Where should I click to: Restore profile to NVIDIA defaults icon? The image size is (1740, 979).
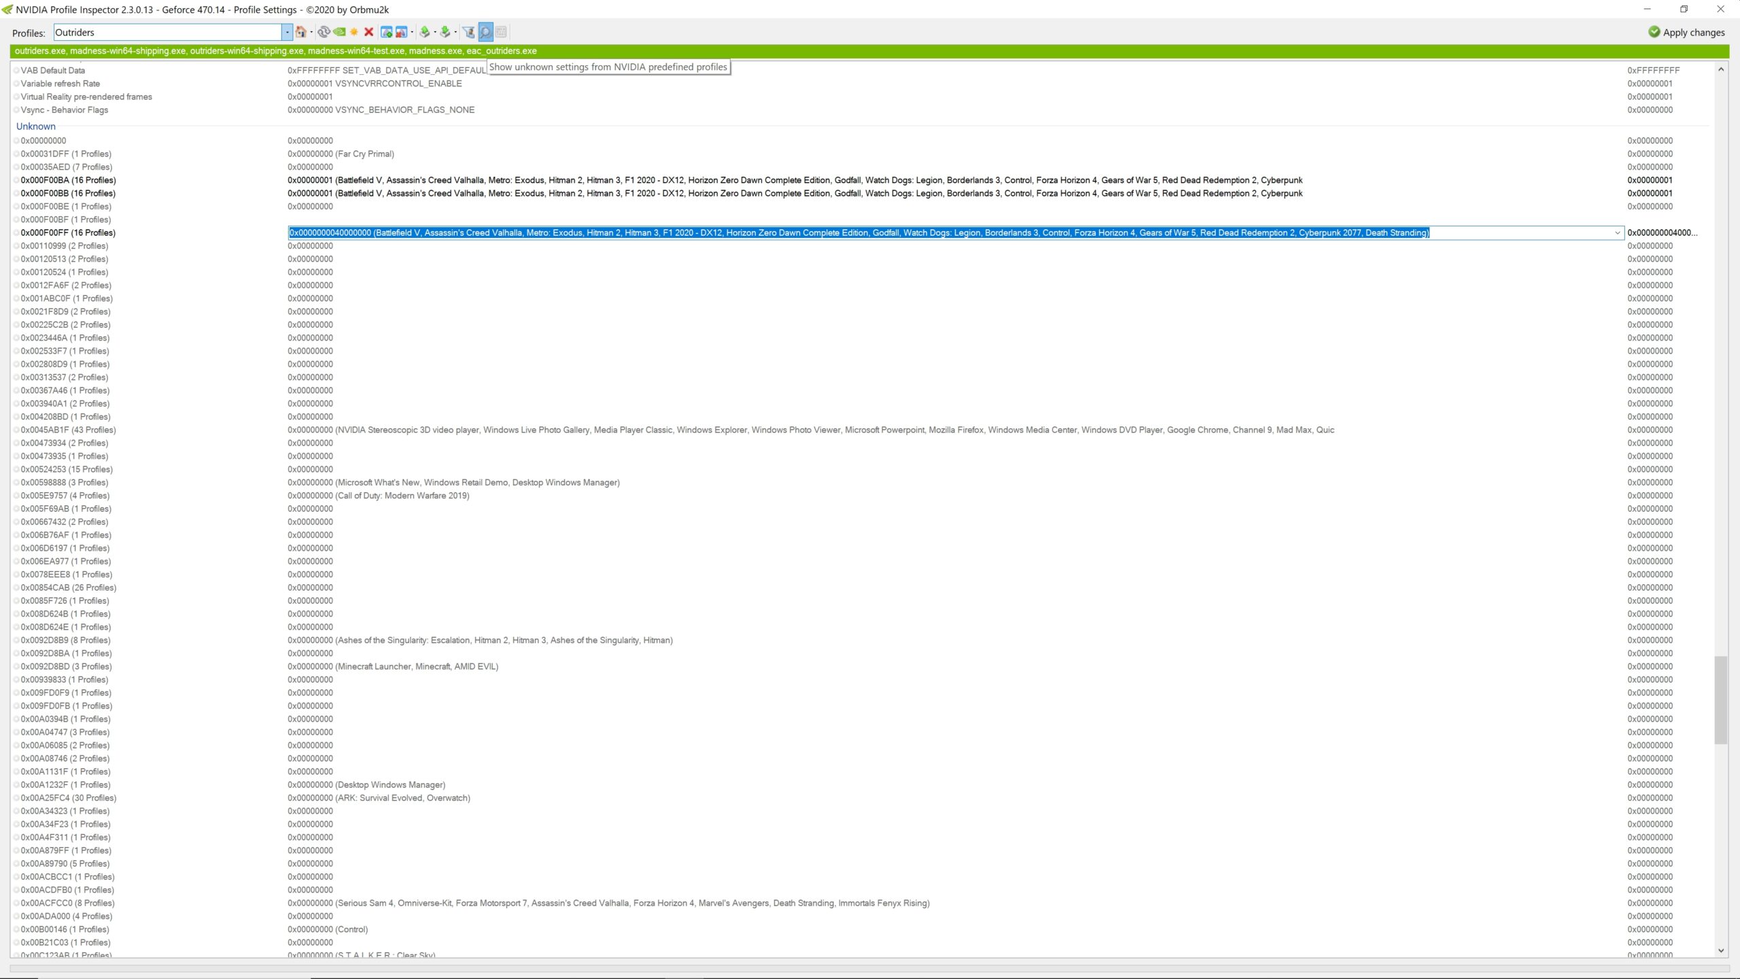pos(339,32)
